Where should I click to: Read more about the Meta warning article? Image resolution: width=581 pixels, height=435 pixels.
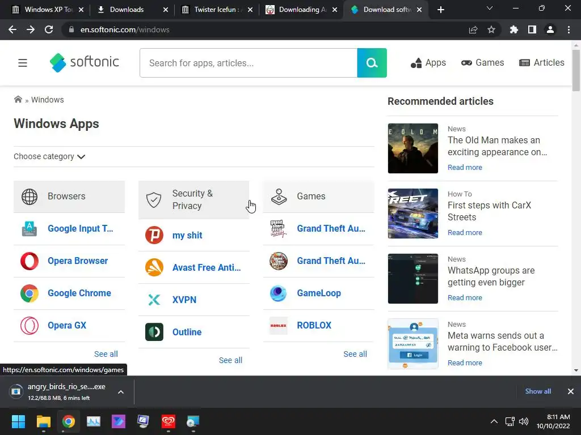pos(465,363)
